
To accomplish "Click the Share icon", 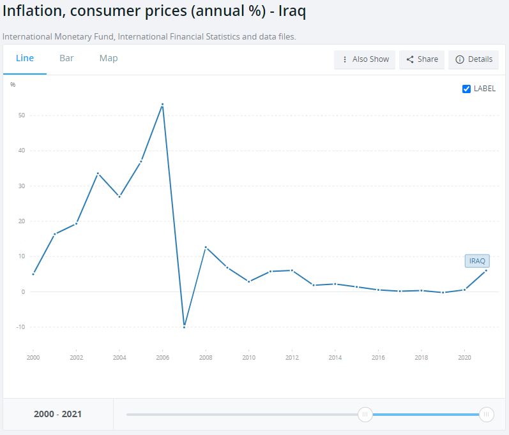I will (x=410, y=59).
